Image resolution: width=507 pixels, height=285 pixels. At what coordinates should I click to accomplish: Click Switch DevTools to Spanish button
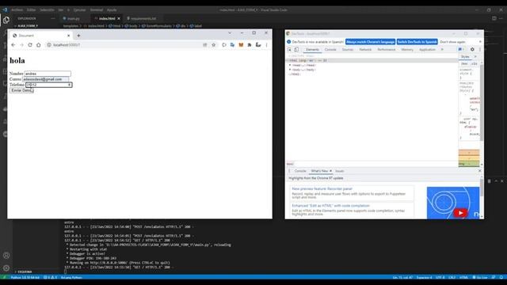417,42
